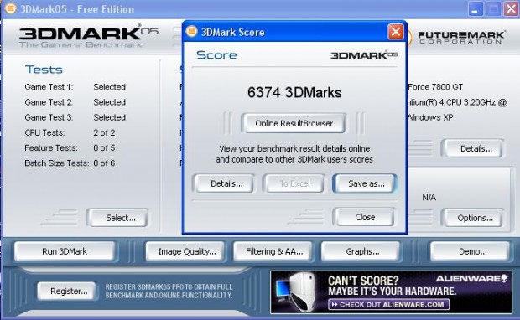The width and height of the screenshot is (520, 320).
Task: Minimize the 3DMark05 main window
Action: 476,9
